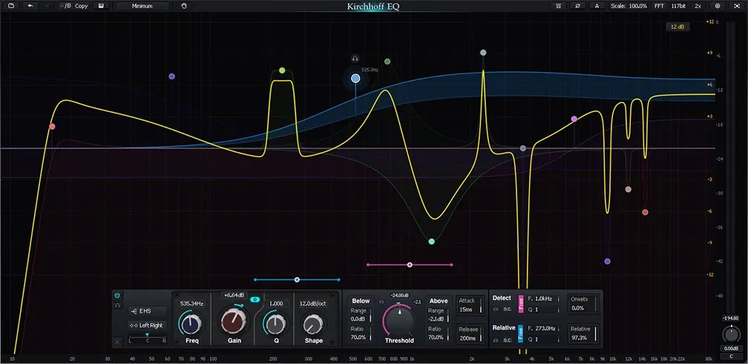Viewport: 748px width, 364px height.
Task: Click the L C R pan slider marker
Action: point(148,335)
